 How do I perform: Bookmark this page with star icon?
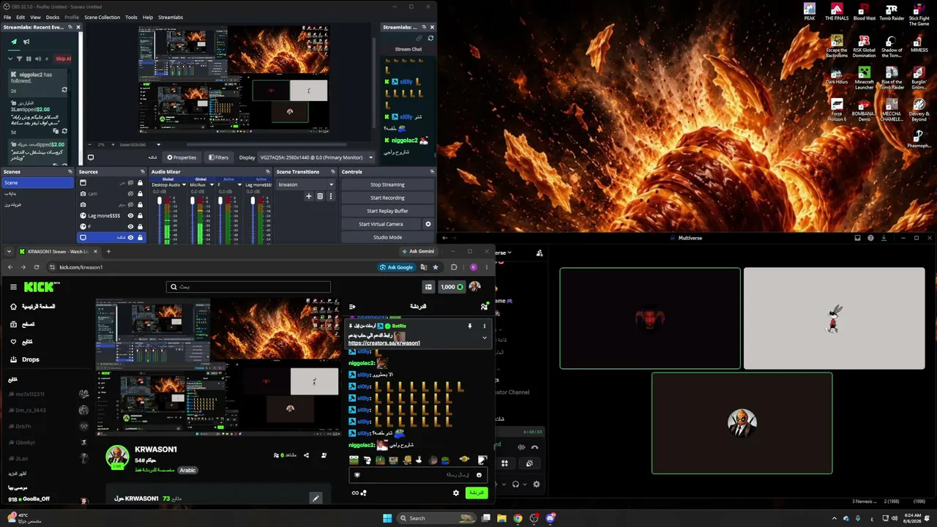coord(436,267)
